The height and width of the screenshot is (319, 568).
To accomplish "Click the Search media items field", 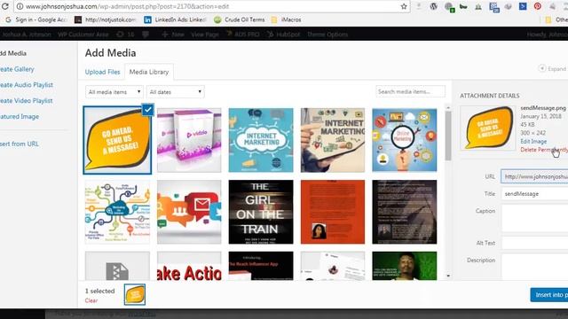I will coord(410,91).
